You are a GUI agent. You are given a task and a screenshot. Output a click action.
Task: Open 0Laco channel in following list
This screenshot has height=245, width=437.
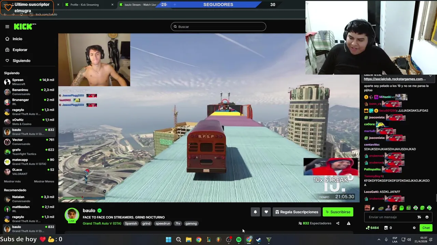[x=29, y=171]
